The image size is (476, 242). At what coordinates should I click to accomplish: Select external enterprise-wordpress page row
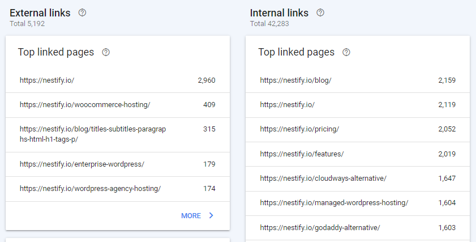(x=118, y=164)
